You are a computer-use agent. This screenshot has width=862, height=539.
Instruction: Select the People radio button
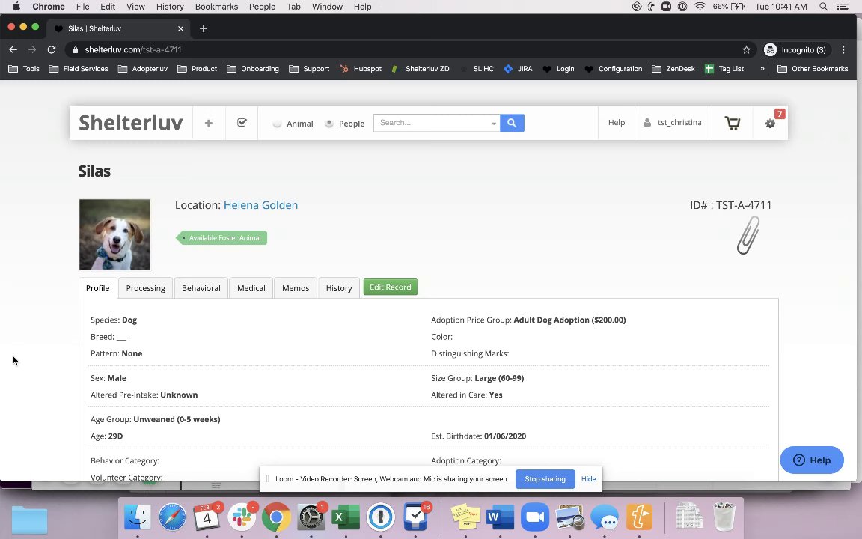(329, 124)
